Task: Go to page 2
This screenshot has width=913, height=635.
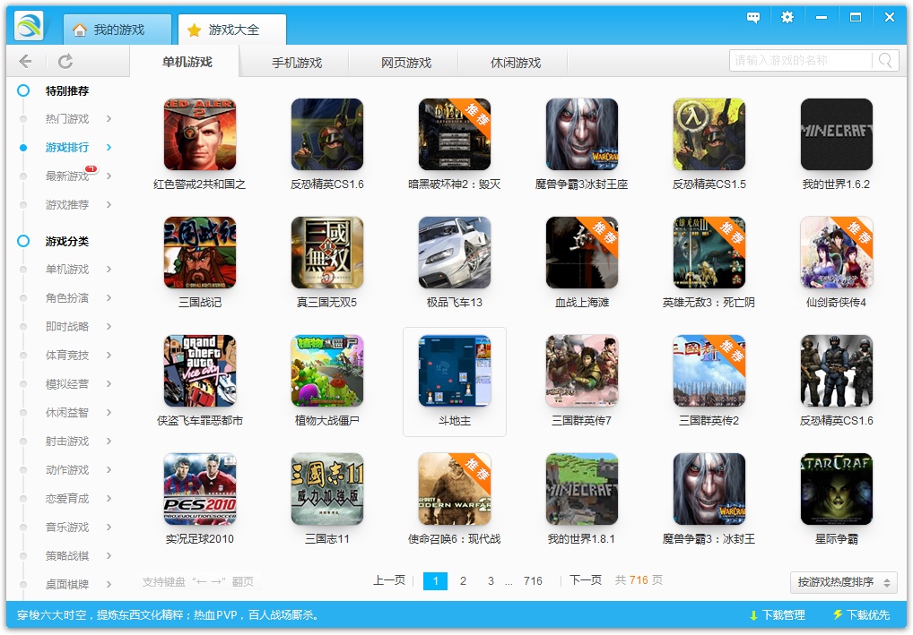Action: (x=463, y=581)
